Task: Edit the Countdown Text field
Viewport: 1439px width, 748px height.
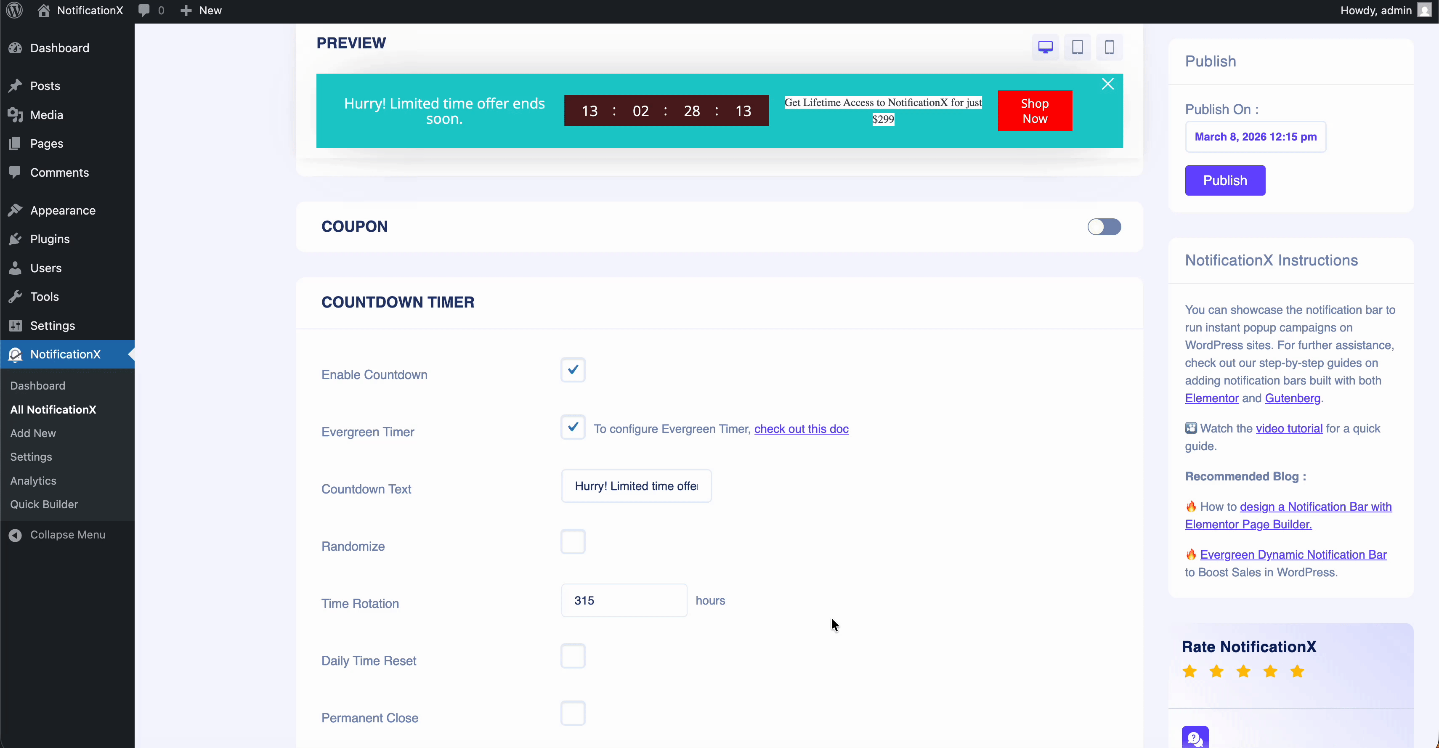Action: [x=636, y=485]
